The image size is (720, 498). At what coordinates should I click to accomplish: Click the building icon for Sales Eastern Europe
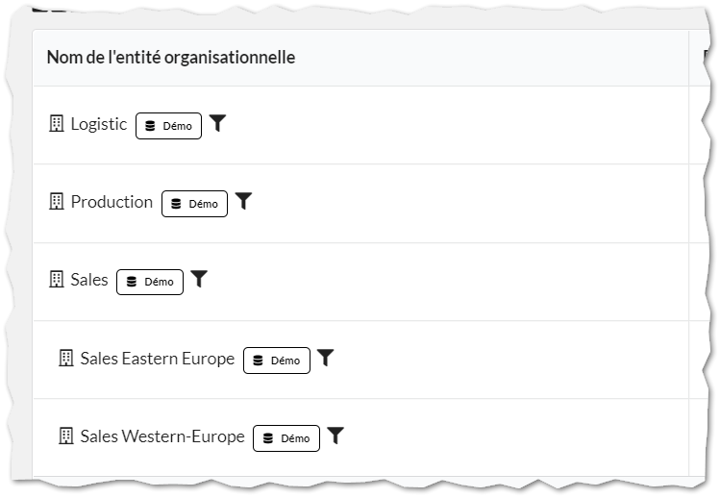click(x=66, y=358)
